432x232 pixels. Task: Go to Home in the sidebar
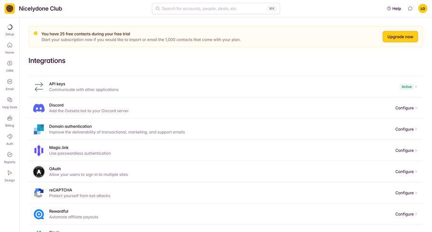coord(10,48)
